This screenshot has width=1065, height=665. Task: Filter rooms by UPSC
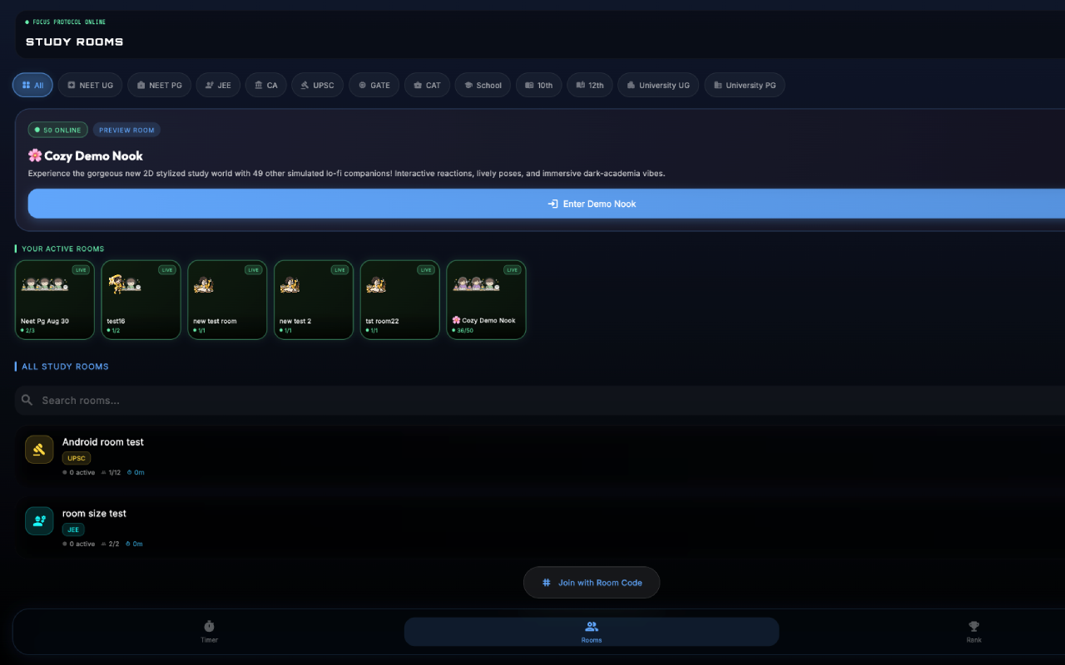tap(317, 85)
